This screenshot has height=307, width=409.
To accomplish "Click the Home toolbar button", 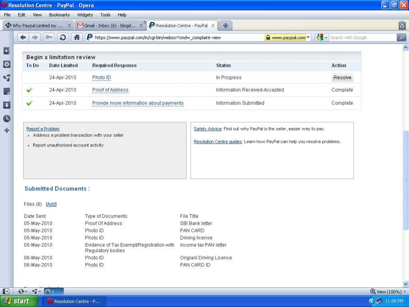I will 77,37.
